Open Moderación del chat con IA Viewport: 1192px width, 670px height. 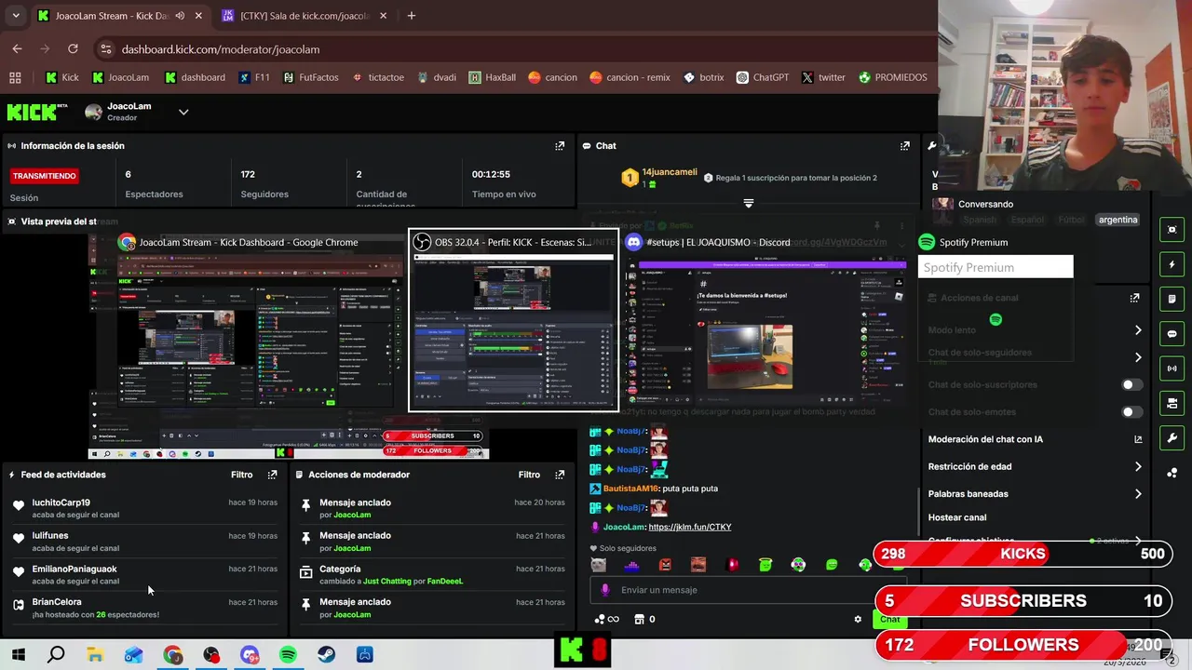click(1035, 439)
